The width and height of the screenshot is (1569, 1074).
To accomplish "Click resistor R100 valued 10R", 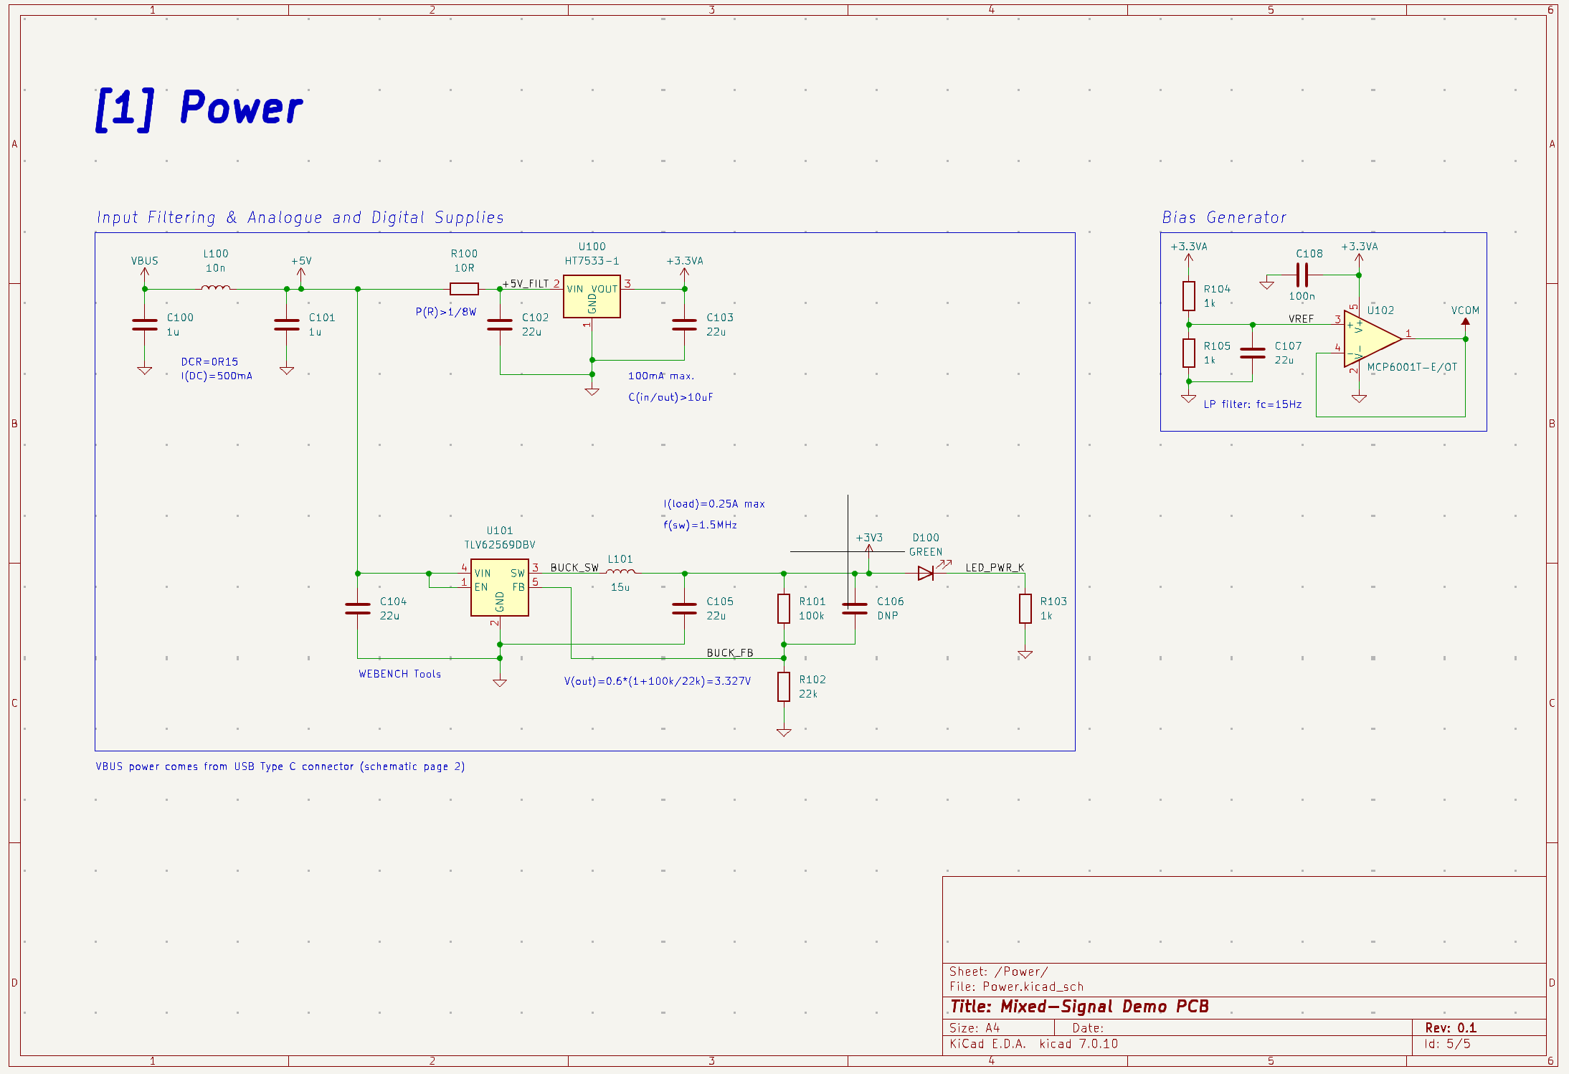I will coord(465,288).
